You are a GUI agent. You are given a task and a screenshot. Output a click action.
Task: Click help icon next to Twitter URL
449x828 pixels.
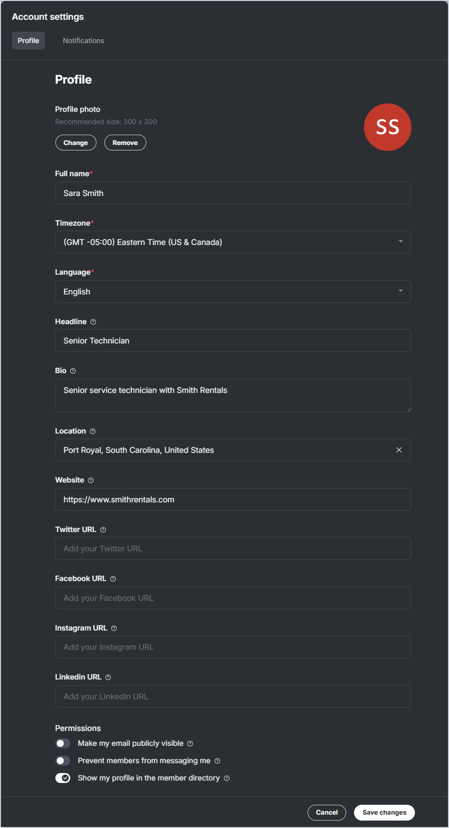[103, 530]
